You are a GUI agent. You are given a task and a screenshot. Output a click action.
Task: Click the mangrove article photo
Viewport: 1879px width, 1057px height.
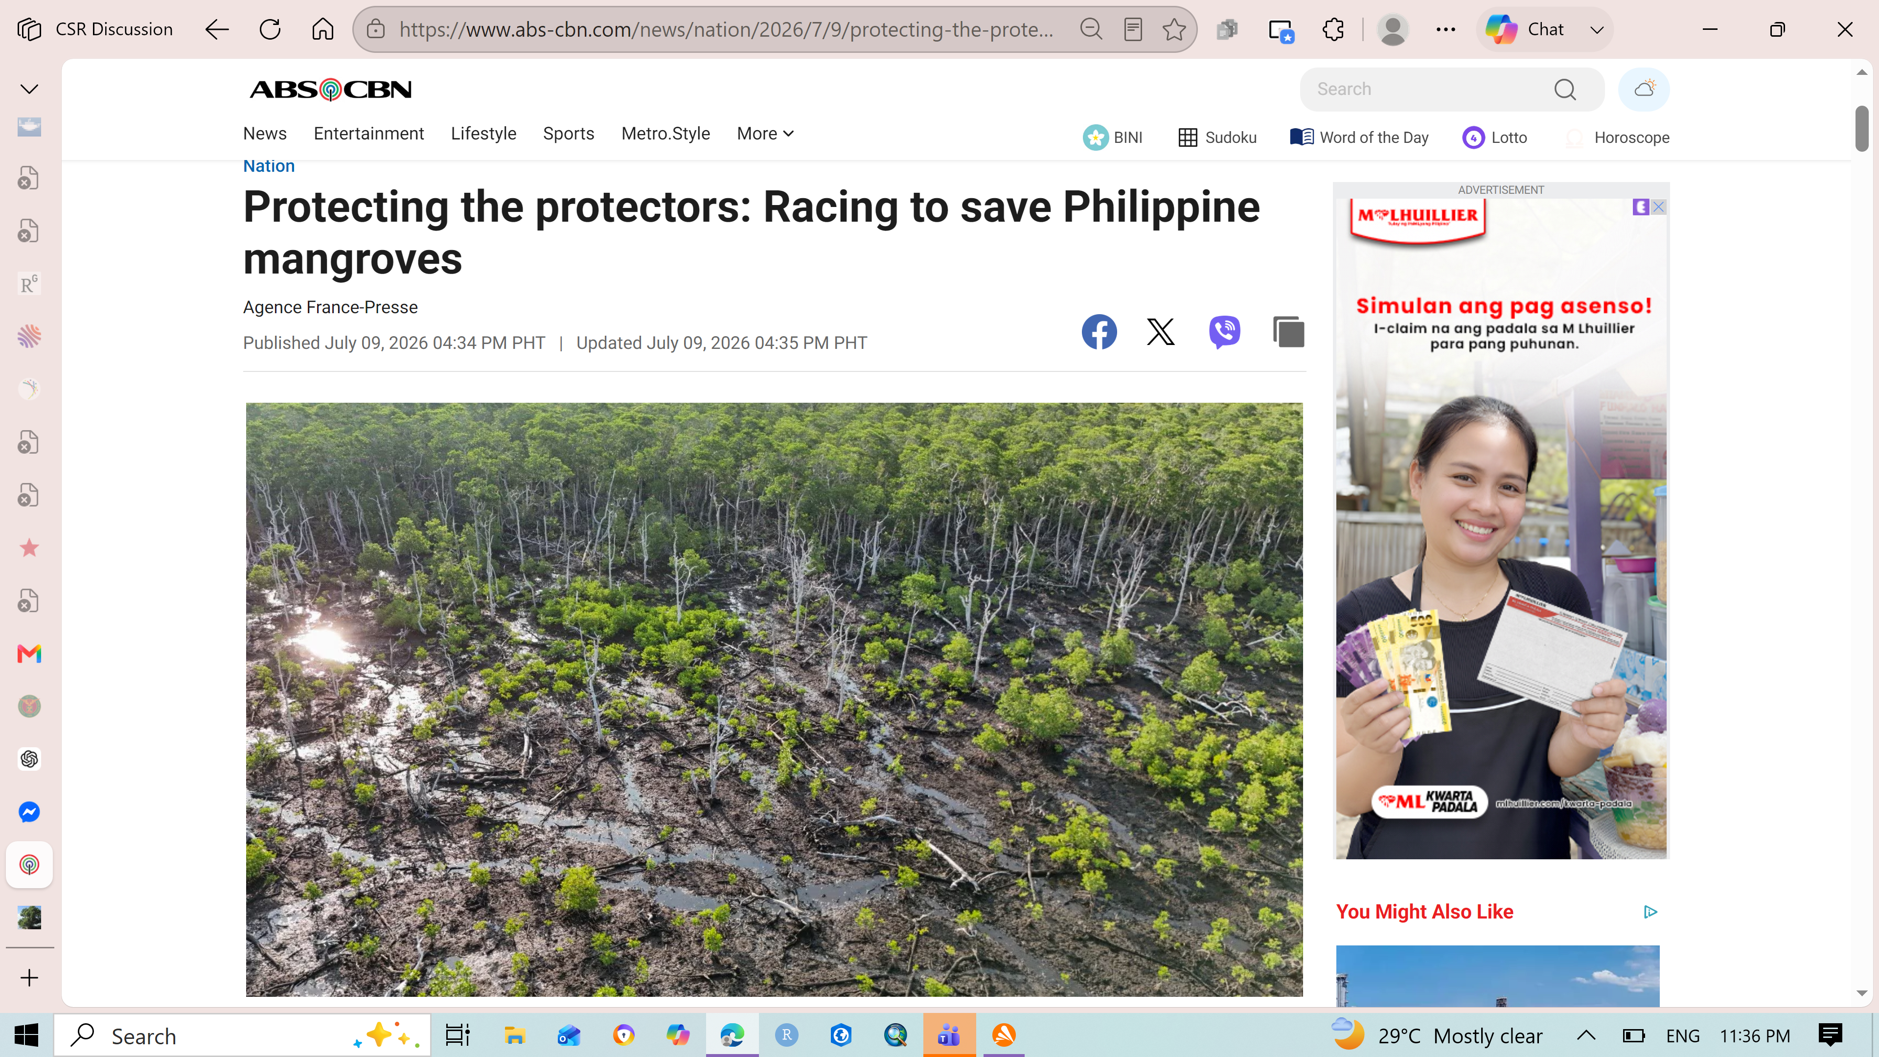click(774, 700)
